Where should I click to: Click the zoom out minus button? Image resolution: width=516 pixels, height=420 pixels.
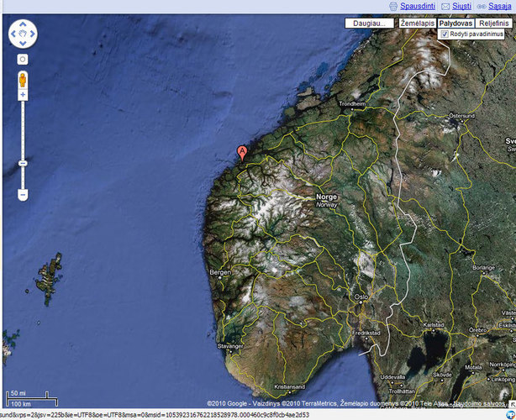[x=23, y=194]
